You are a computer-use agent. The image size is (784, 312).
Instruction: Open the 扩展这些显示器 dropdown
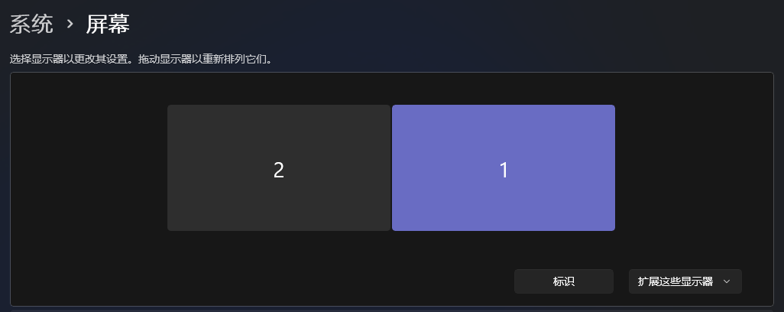(685, 281)
